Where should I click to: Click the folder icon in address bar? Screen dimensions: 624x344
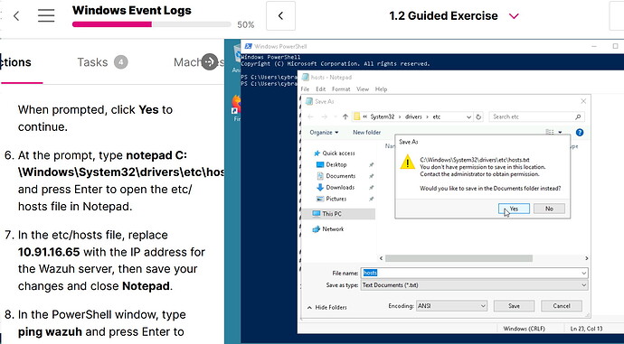(x=356, y=116)
